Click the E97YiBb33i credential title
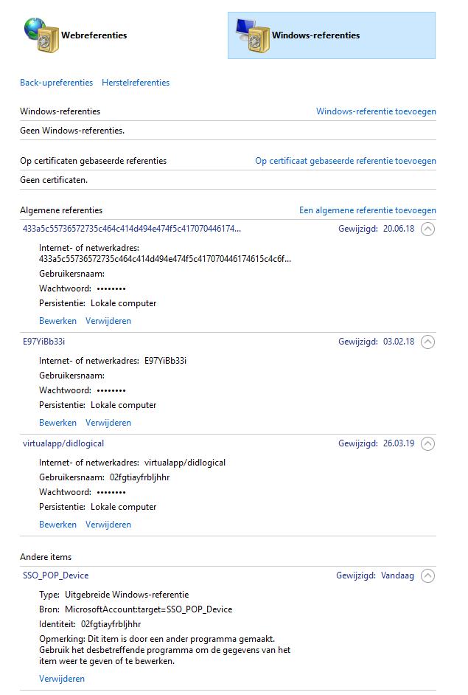 44,342
